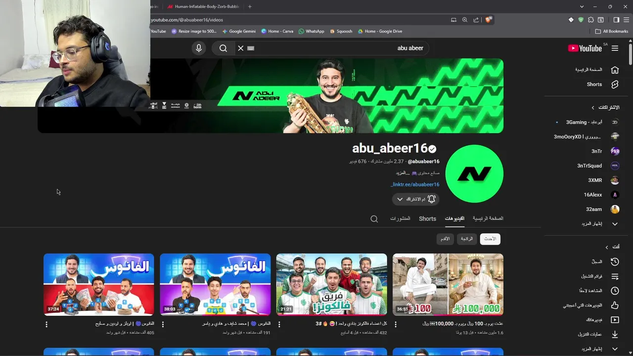Switch to the channel Videos tab
This screenshot has height=356, width=633.
[454, 218]
